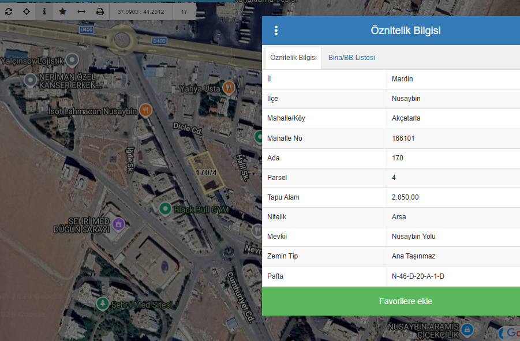Click the Yahya Usta restaurant marker
This screenshot has width=520, height=341.
(229, 88)
